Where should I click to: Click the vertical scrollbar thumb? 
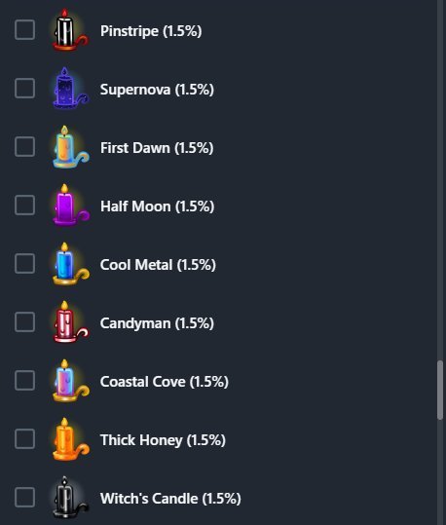(x=440, y=390)
